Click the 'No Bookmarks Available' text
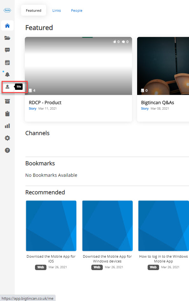Screen dimensions: 189x301 click(x=51, y=175)
